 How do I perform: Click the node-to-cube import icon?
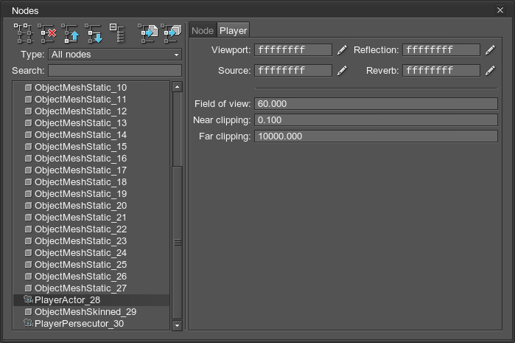pos(171,33)
